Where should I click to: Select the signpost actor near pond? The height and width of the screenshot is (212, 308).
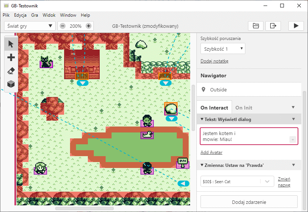pyautogui.click(x=183, y=163)
